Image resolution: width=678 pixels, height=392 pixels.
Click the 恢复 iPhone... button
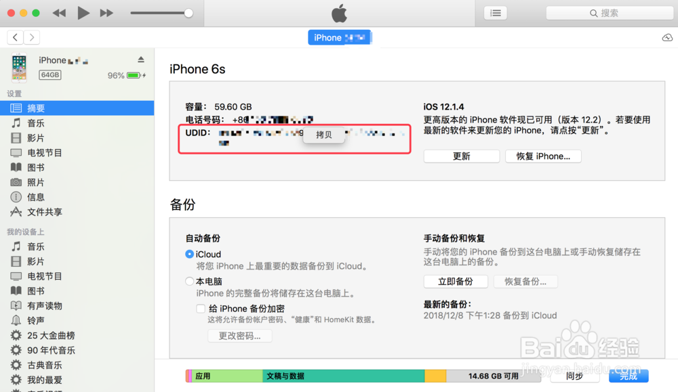[543, 156]
